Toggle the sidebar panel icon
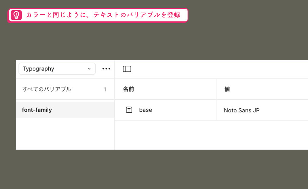Screen dimensions: 308x189 (127, 69)
